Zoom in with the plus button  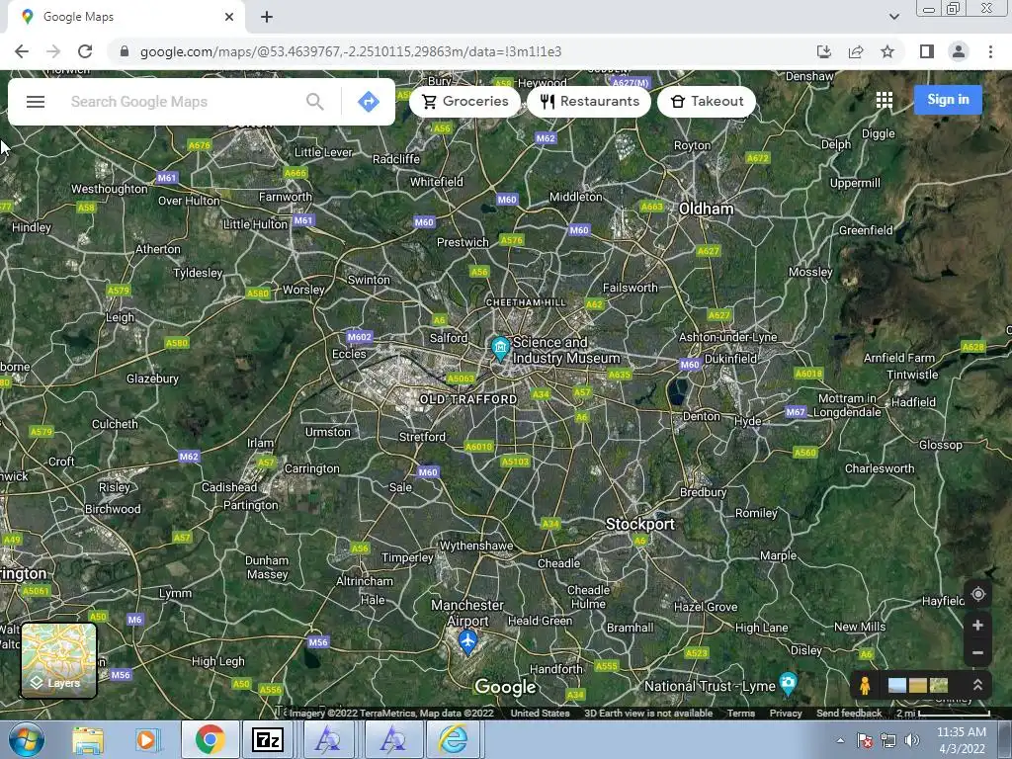tap(977, 625)
